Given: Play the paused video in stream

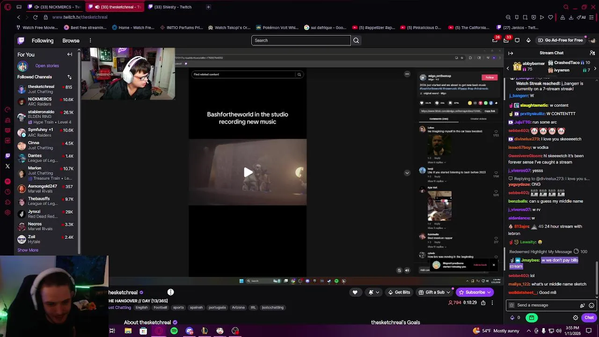Looking at the screenshot, I should point(248,172).
